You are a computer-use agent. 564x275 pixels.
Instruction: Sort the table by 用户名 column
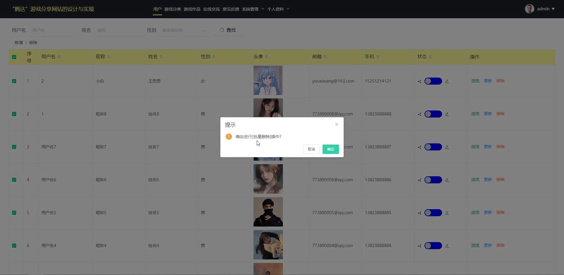59,57
